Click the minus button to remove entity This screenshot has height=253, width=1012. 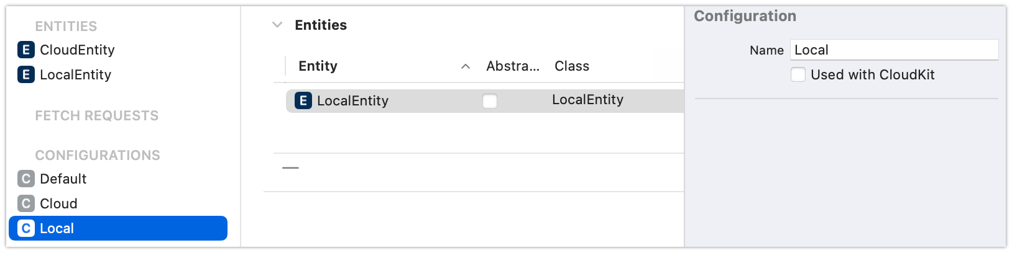pyautogui.click(x=290, y=168)
